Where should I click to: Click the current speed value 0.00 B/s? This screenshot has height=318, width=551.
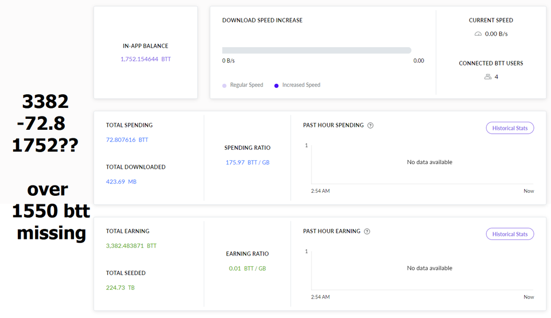(x=496, y=34)
